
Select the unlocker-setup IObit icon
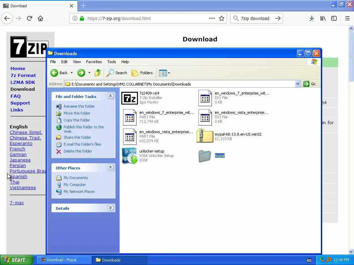click(130, 156)
